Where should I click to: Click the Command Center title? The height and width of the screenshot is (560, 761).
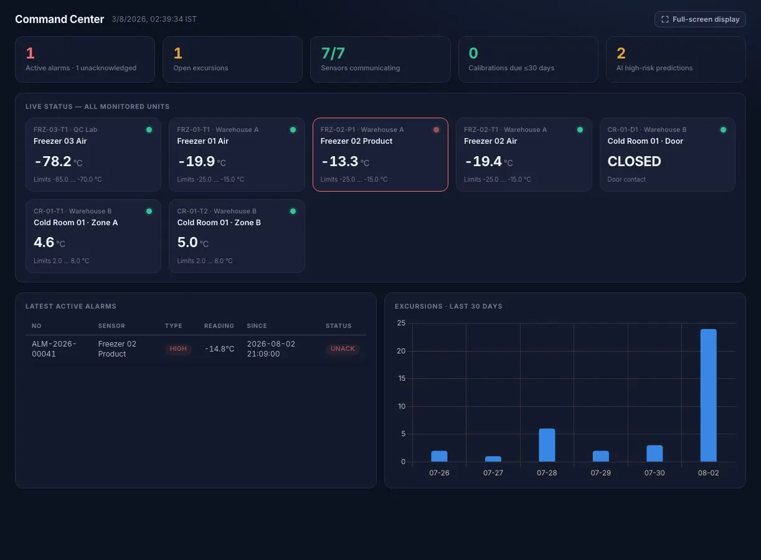60,19
